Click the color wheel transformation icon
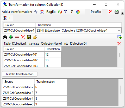 78,12
